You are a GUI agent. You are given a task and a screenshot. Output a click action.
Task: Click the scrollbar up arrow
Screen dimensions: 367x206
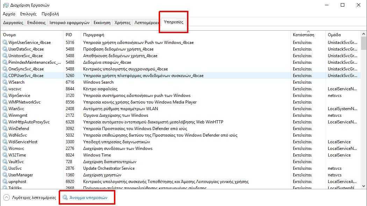[x=364, y=34]
